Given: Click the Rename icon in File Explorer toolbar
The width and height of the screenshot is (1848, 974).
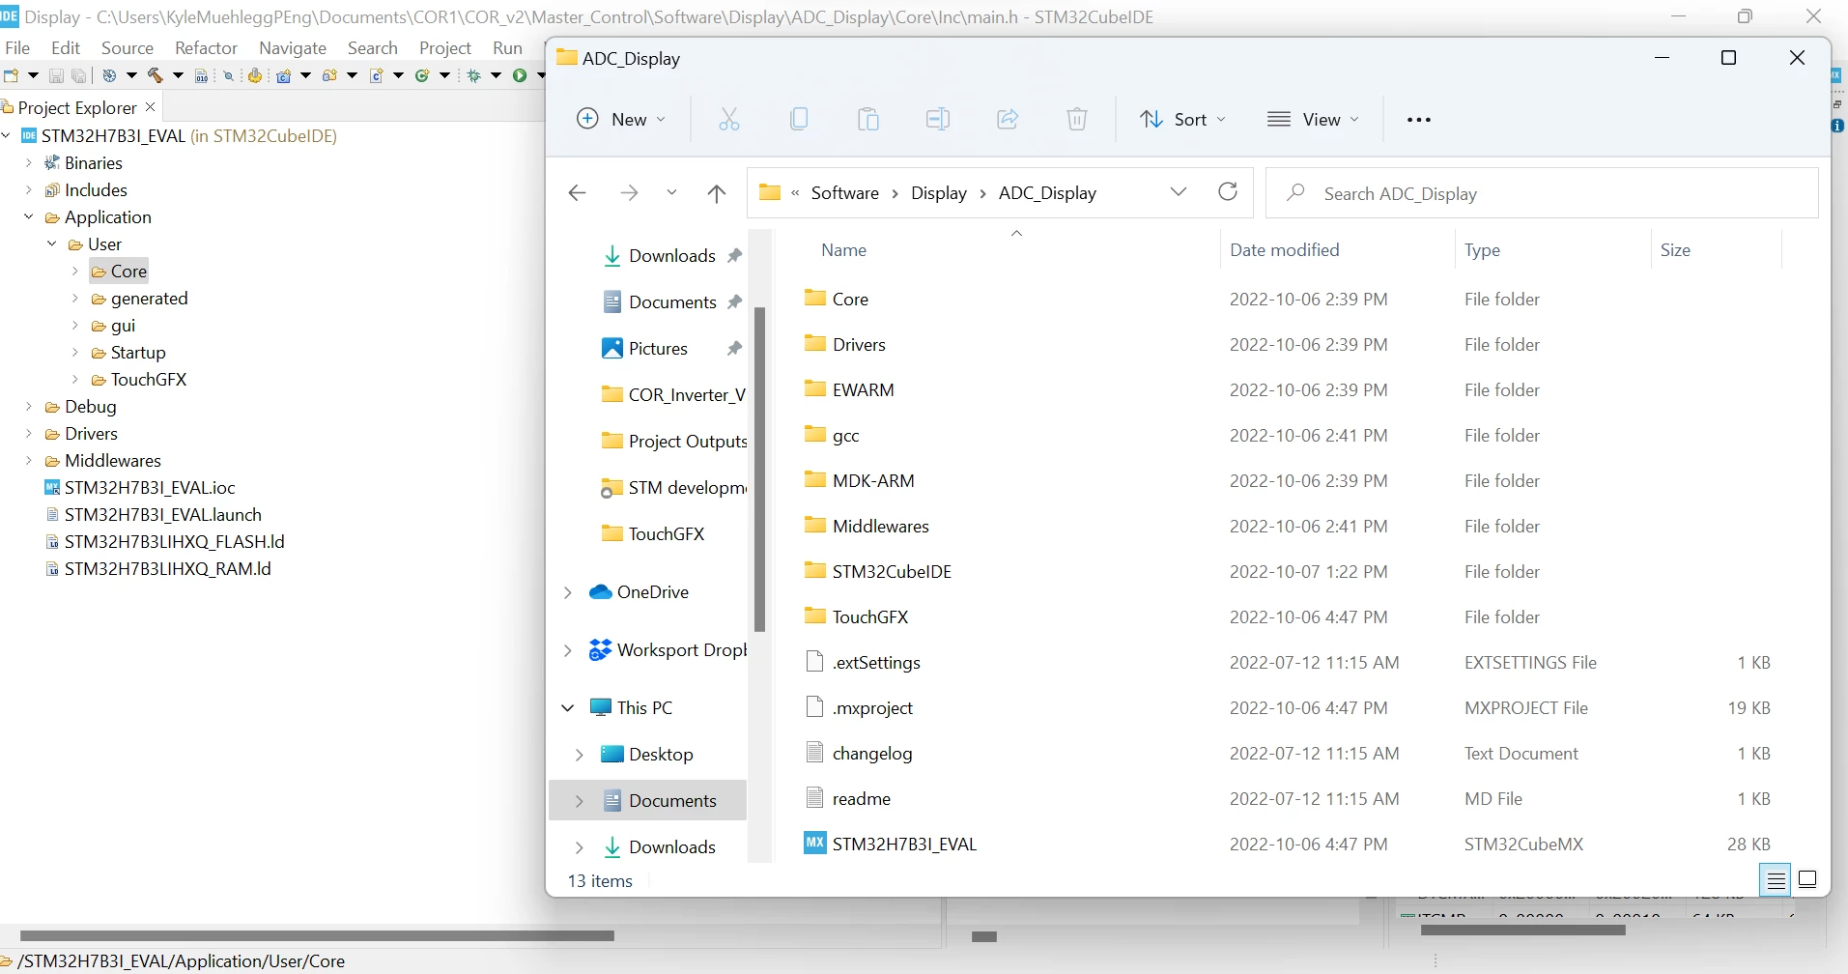Looking at the screenshot, I should [x=938, y=119].
